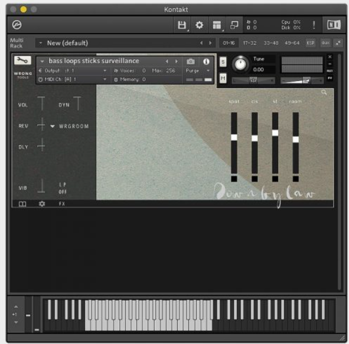The height and width of the screenshot is (344, 349).
Task: Open the Purge dropdown menu
Action: 198,71
